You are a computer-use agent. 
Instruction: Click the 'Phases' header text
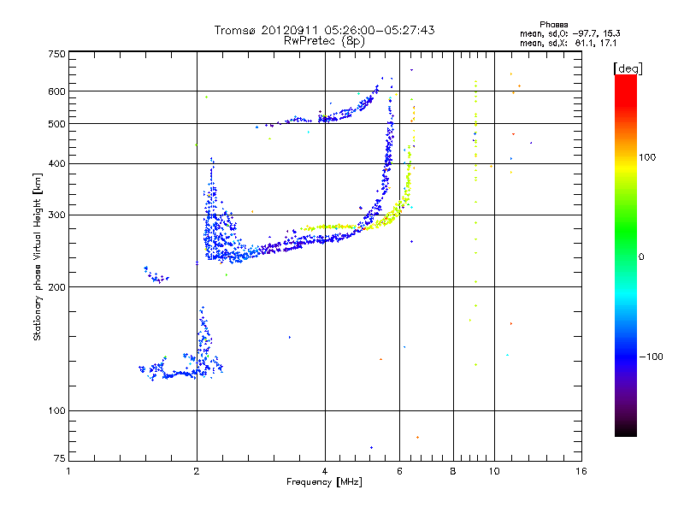[553, 25]
